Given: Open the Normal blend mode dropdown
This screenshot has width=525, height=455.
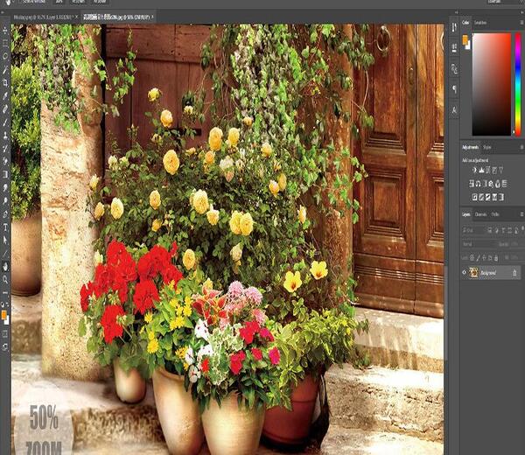Looking at the screenshot, I should 479,244.
